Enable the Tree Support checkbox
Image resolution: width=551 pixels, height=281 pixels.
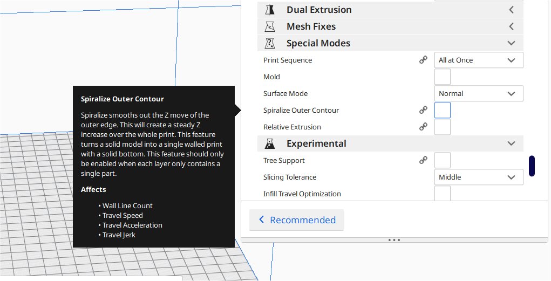point(443,160)
